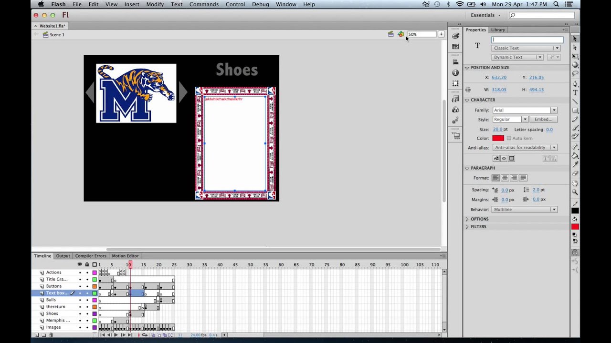Create a new layer in the timeline
611x343 pixels.
[37, 335]
